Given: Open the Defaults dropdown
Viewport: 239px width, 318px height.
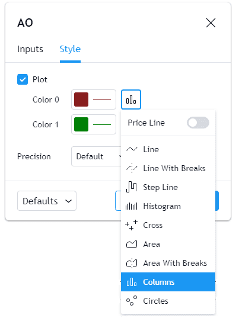Looking at the screenshot, I should [x=47, y=201].
